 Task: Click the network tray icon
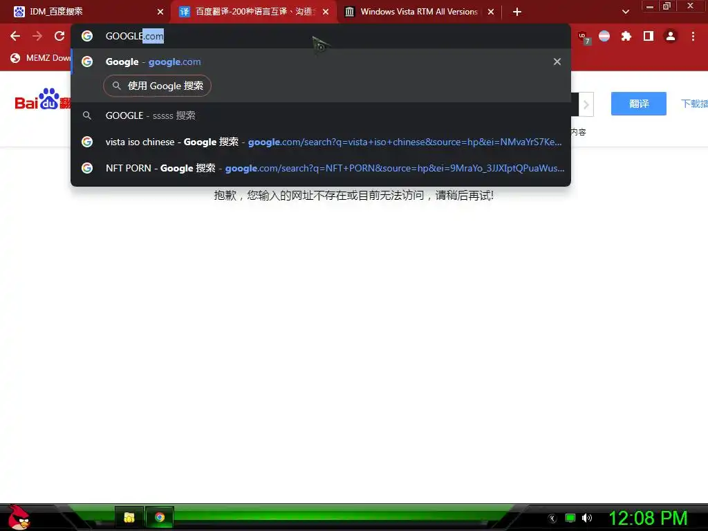(570, 519)
